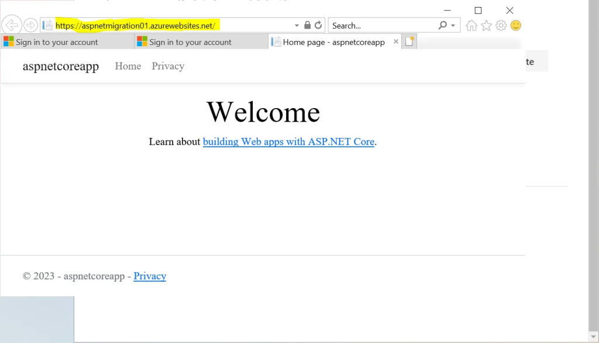The height and width of the screenshot is (343, 599).
Task: Click the smiley feedback icon
Action: [515, 25]
